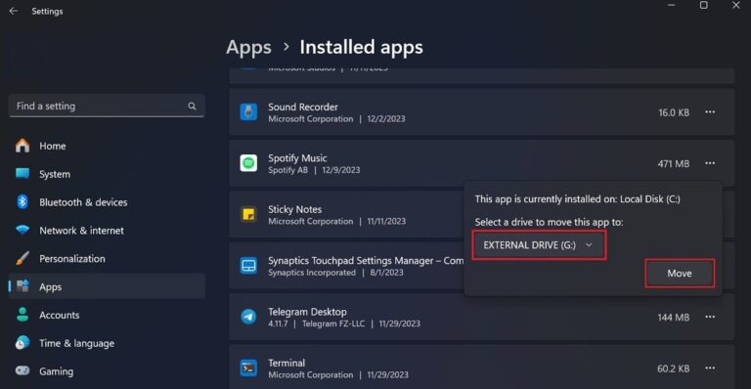Viewport: 751px width, 389px height.
Task: Open the EXTERNAL DRIVE (G:) drive dropdown
Action: pyautogui.click(x=539, y=245)
